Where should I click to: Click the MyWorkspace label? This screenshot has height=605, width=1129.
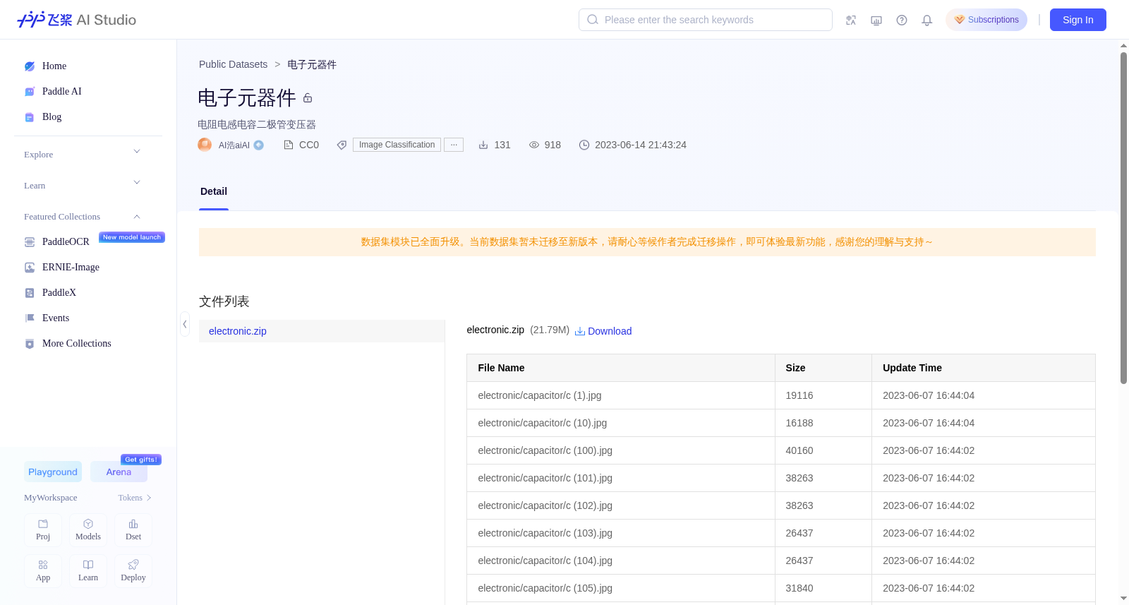[51, 498]
